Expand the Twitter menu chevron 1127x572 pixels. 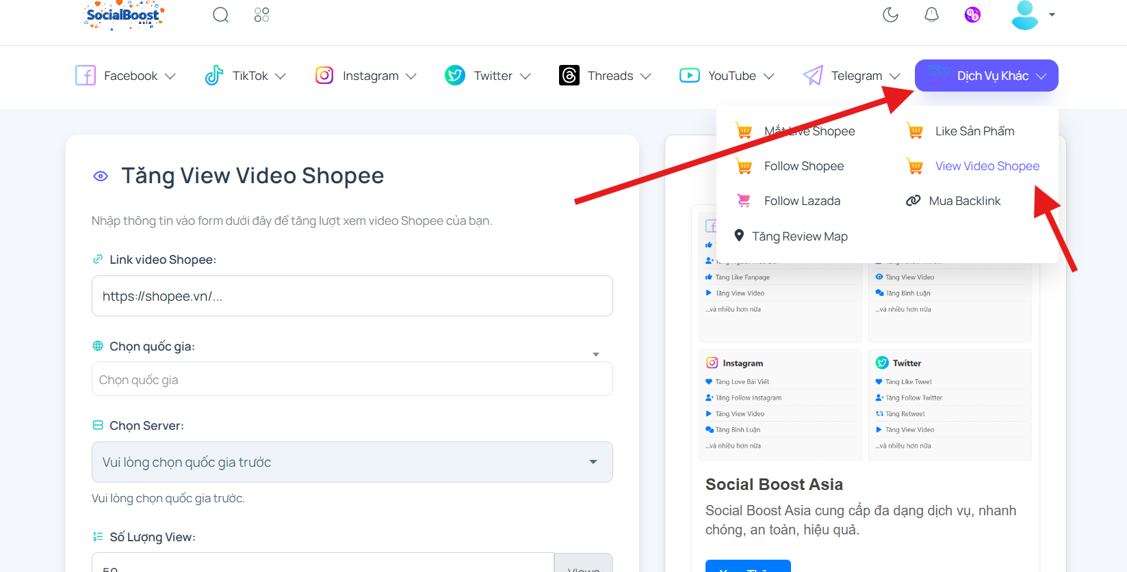click(x=525, y=76)
